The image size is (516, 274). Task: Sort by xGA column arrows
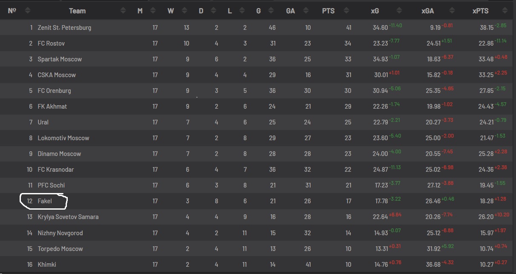click(451, 11)
